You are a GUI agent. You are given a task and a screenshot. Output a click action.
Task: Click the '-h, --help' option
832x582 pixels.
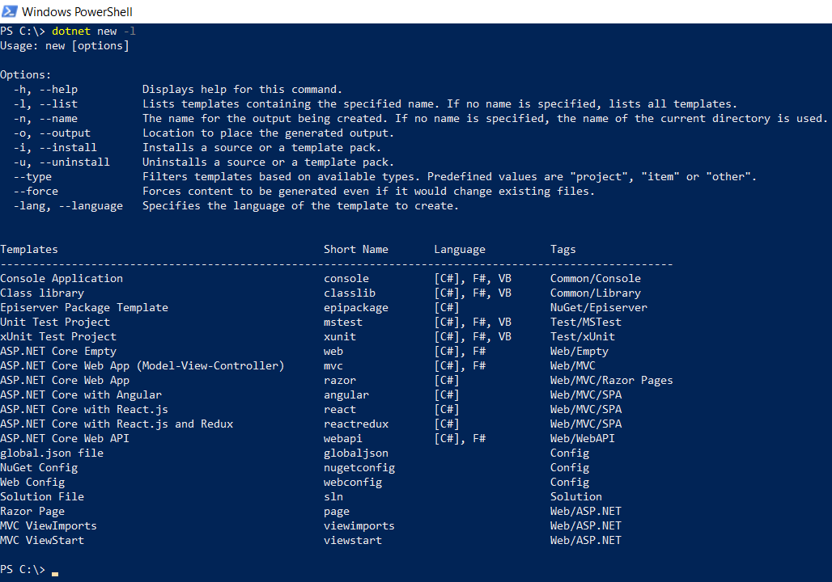click(45, 90)
